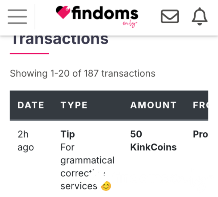The height and width of the screenshot is (197, 218).
Task: Click the Transactions page heading
Action: point(60,40)
